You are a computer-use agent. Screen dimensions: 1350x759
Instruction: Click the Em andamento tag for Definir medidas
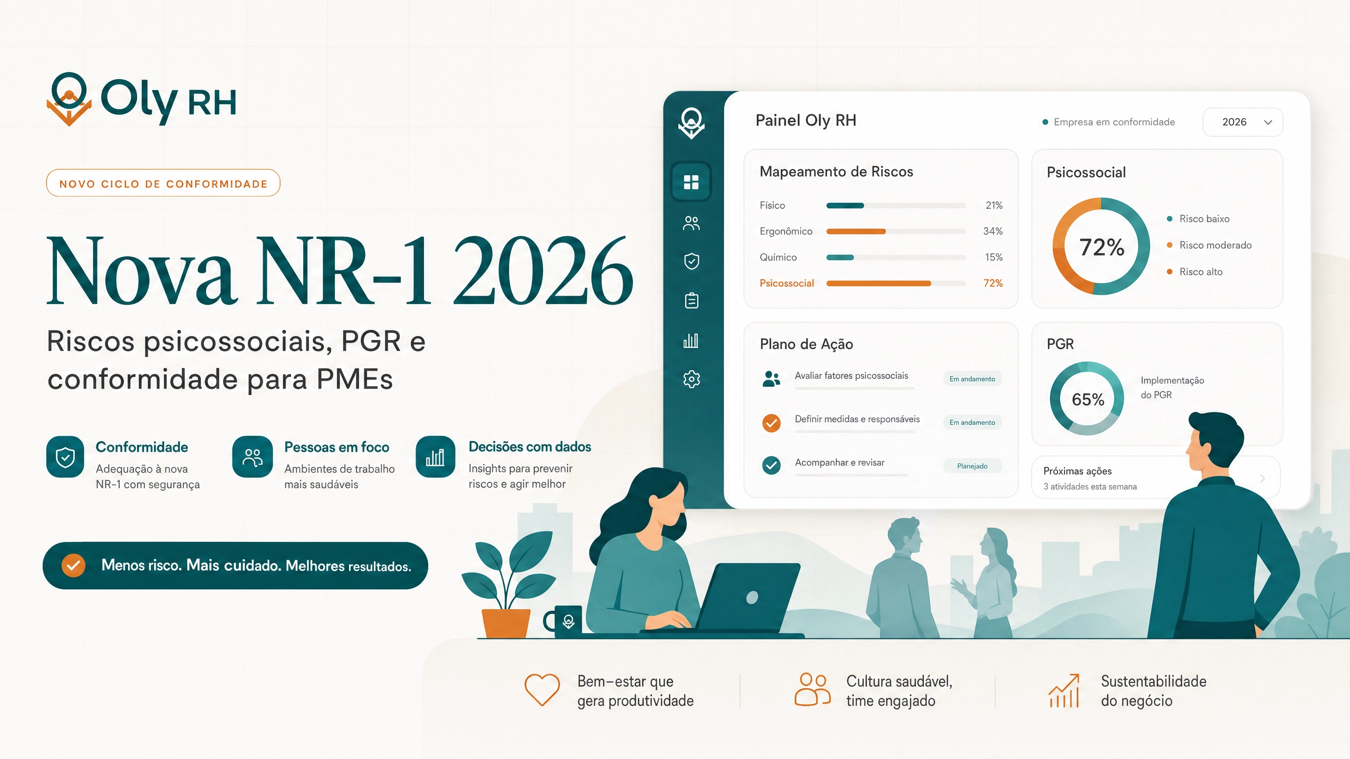[x=972, y=423]
